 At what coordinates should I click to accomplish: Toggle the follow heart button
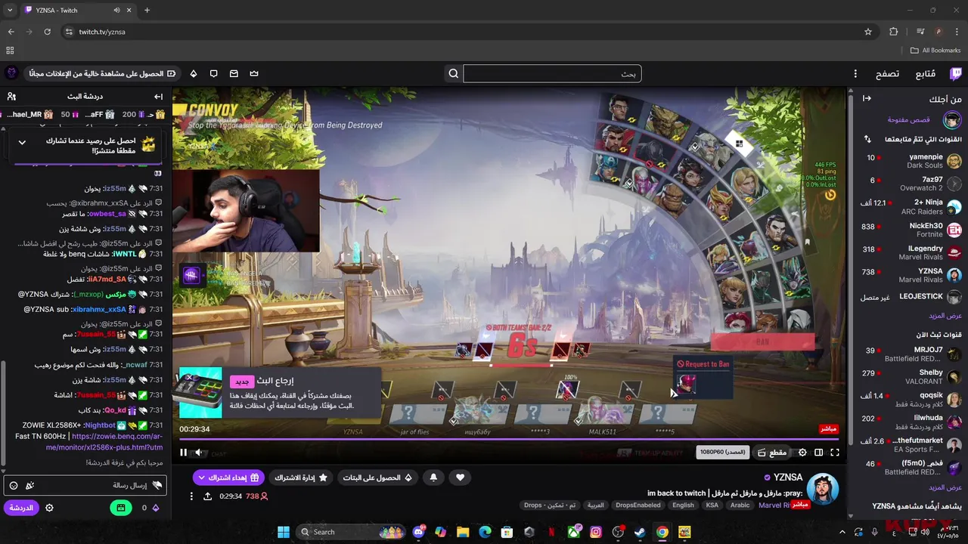pyautogui.click(x=460, y=478)
